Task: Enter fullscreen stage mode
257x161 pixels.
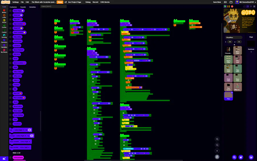Action: 254,6
